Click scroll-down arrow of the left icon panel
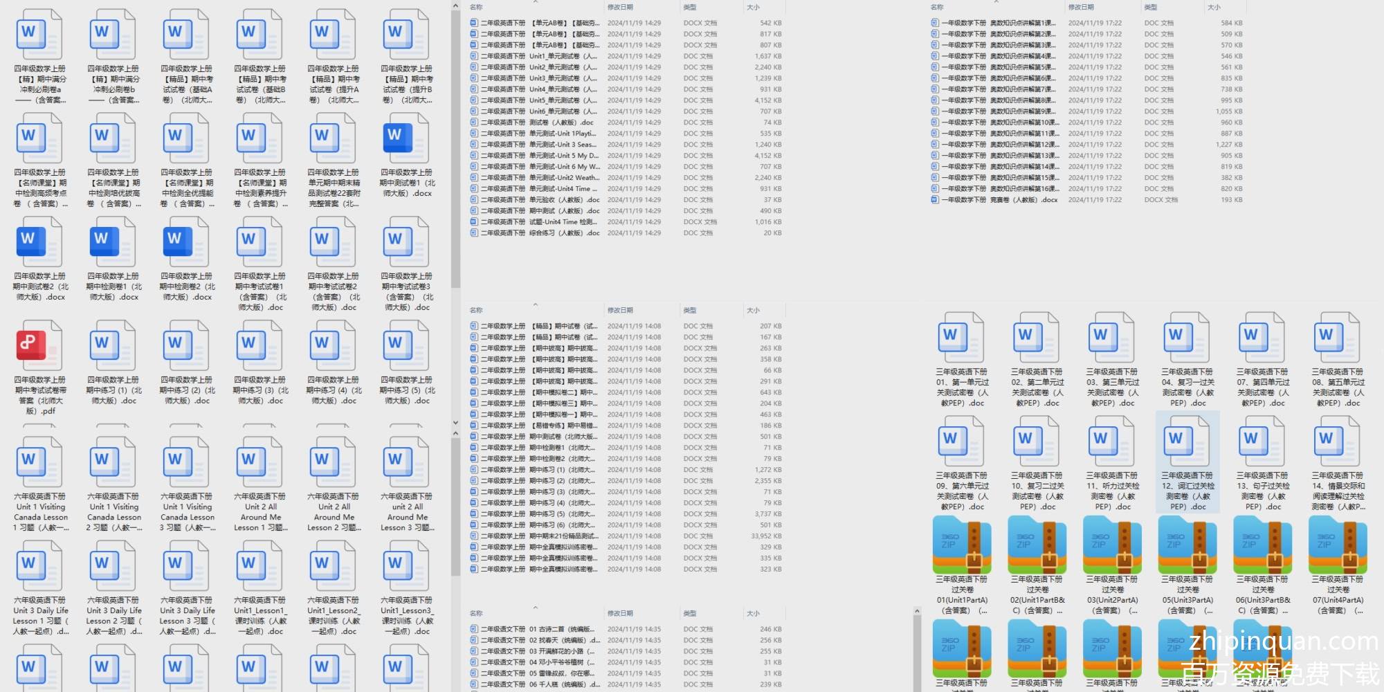This screenshot has width=1384, height=692. tap(455, 422)
